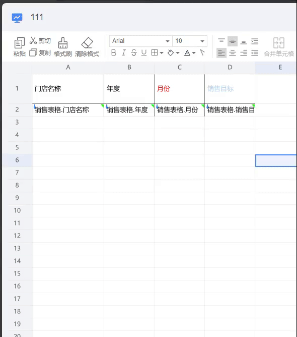
Task: Click the Copy (复制) button
Action: pyautogui.click(x=40, y=52)
